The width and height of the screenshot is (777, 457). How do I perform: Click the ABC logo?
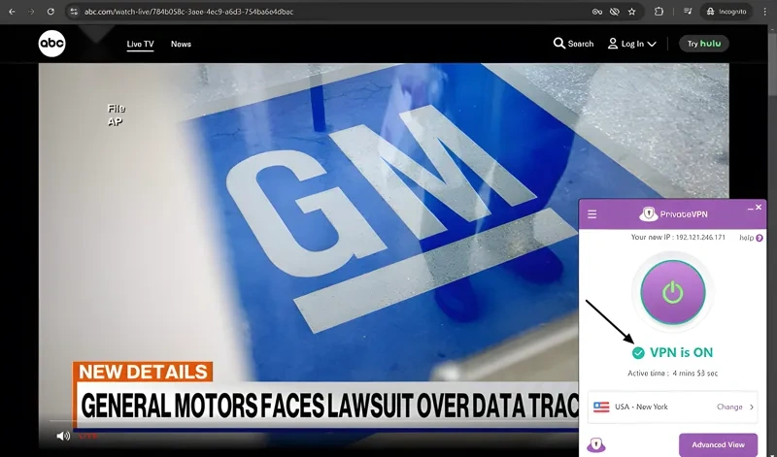point(52,44)
